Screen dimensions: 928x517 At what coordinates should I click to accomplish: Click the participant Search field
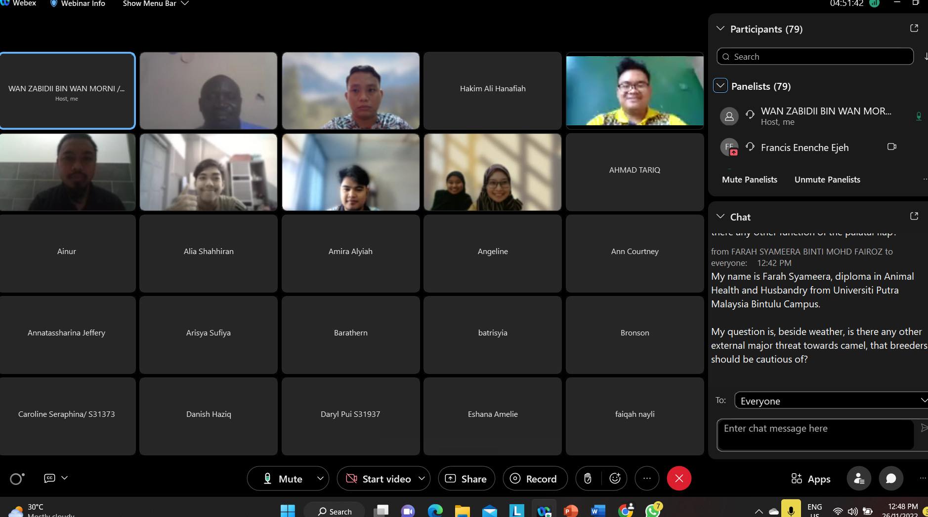coord(815,56)
